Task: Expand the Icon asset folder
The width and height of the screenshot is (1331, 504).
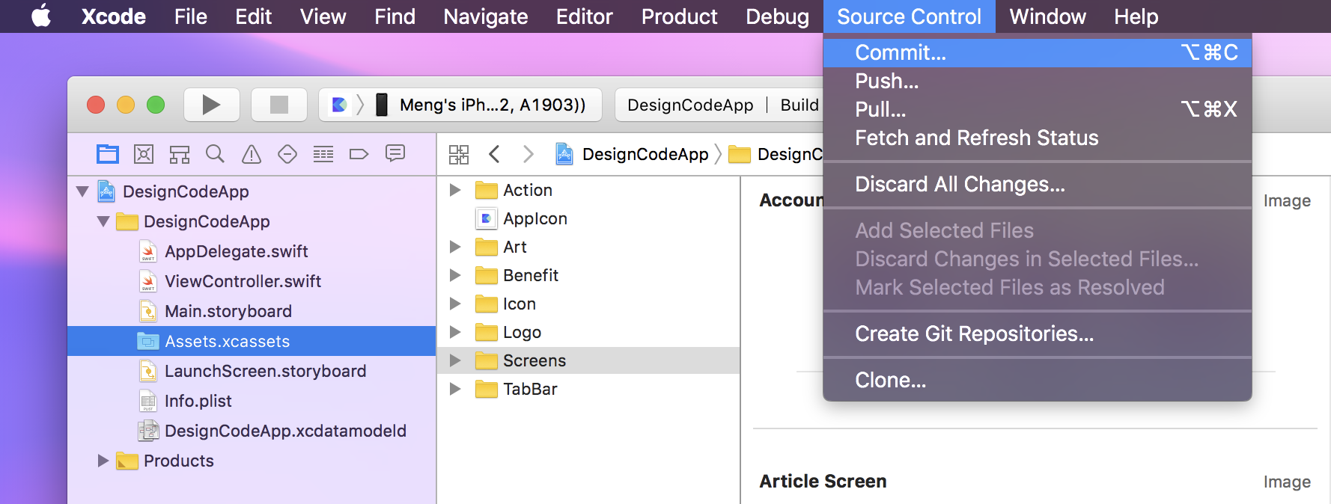Action: pyautogui.click(x=454, y=304)
